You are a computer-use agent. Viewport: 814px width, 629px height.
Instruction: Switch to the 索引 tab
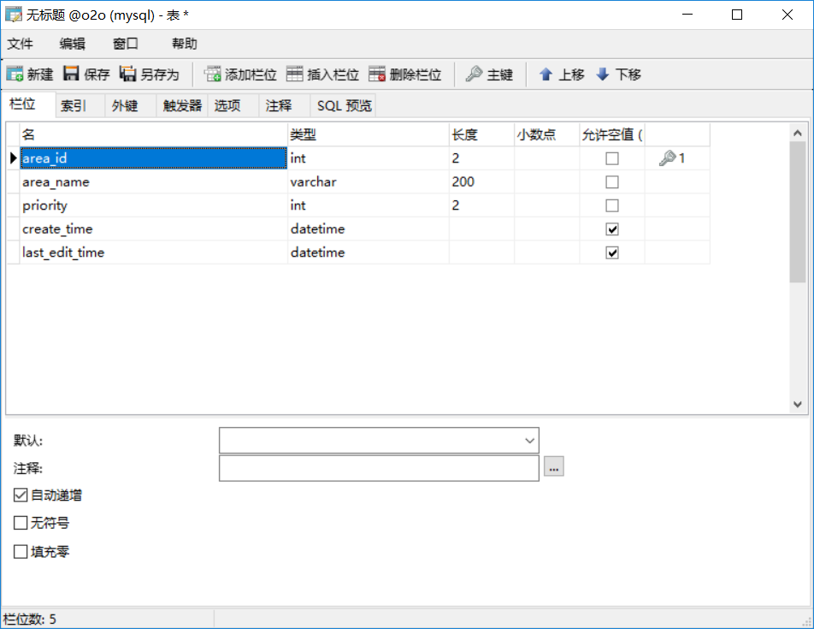tap(79, 105)
